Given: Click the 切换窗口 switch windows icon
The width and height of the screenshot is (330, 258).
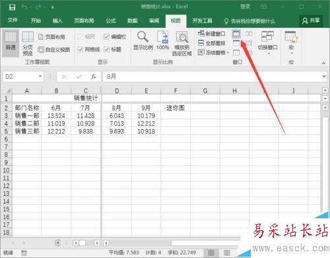Looking at the screenshot, I should 267,36.
